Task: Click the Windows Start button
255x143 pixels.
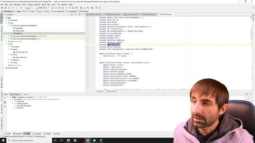Action: click(3, 140)
